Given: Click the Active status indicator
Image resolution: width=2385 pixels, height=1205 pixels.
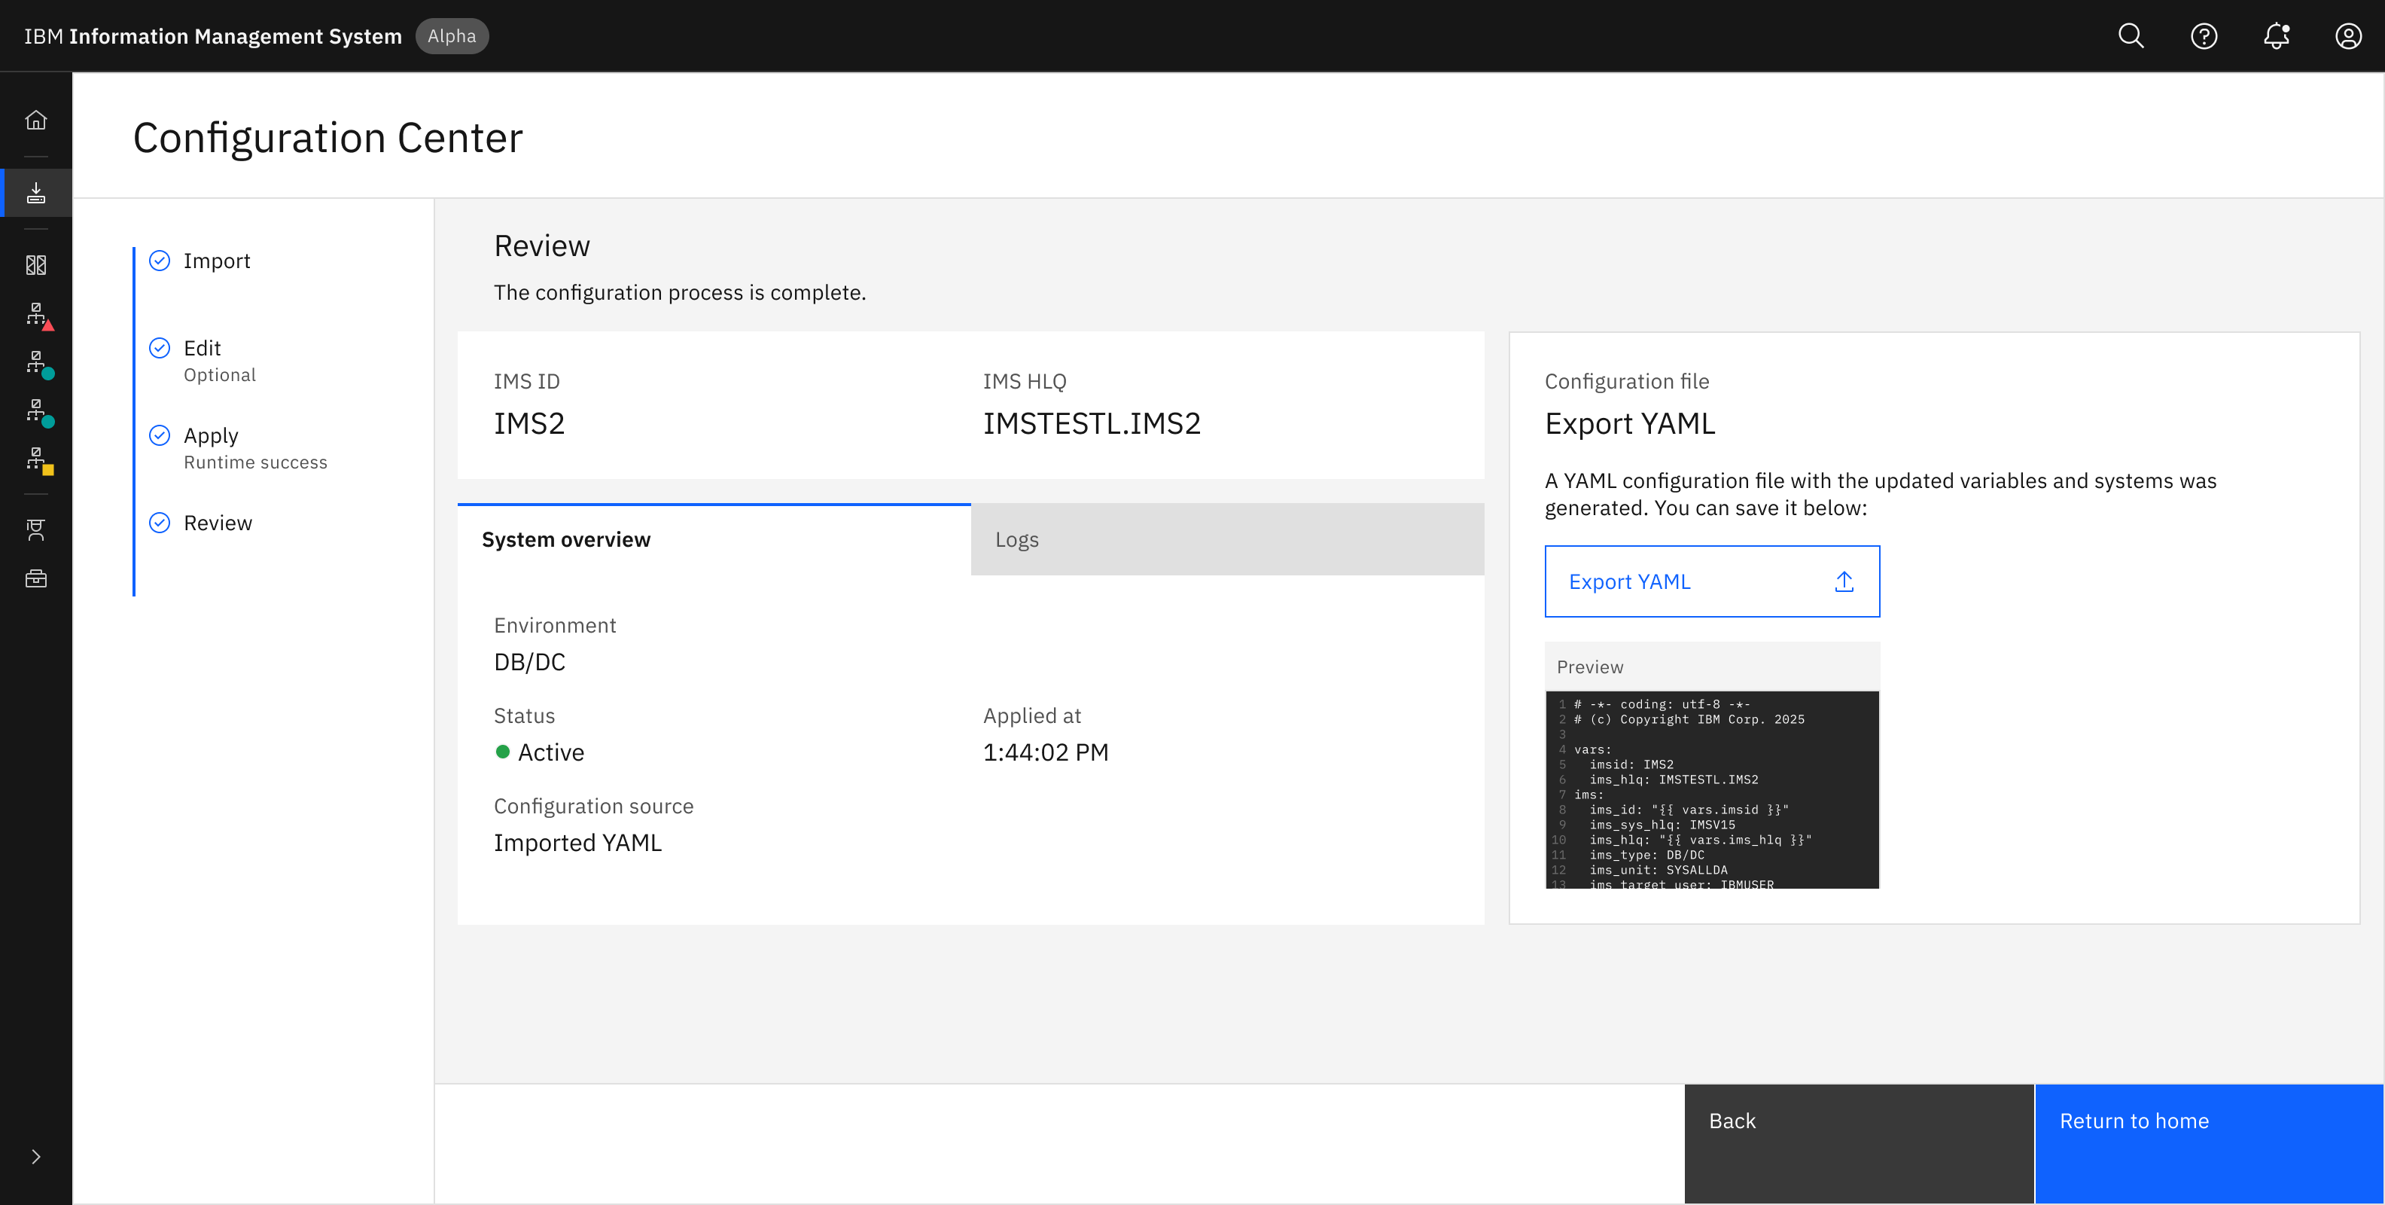Looking at the screenshot, I should (540, 752).
